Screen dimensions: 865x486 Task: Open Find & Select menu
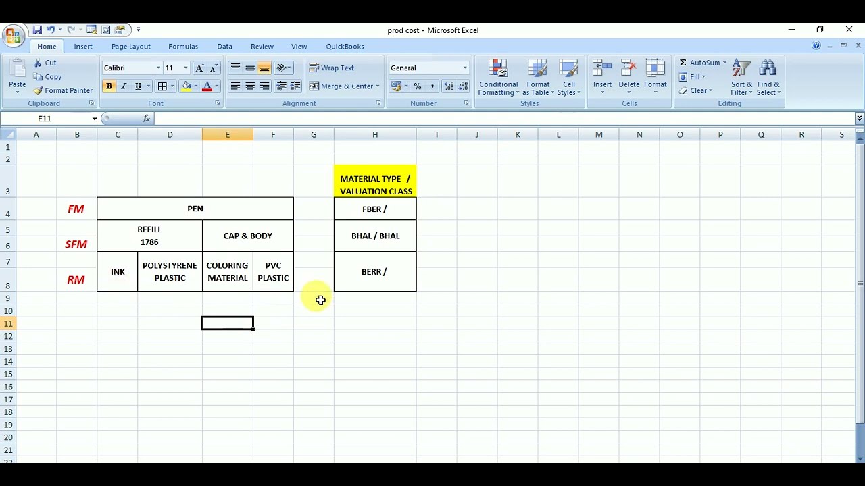[x=768, y=78]
